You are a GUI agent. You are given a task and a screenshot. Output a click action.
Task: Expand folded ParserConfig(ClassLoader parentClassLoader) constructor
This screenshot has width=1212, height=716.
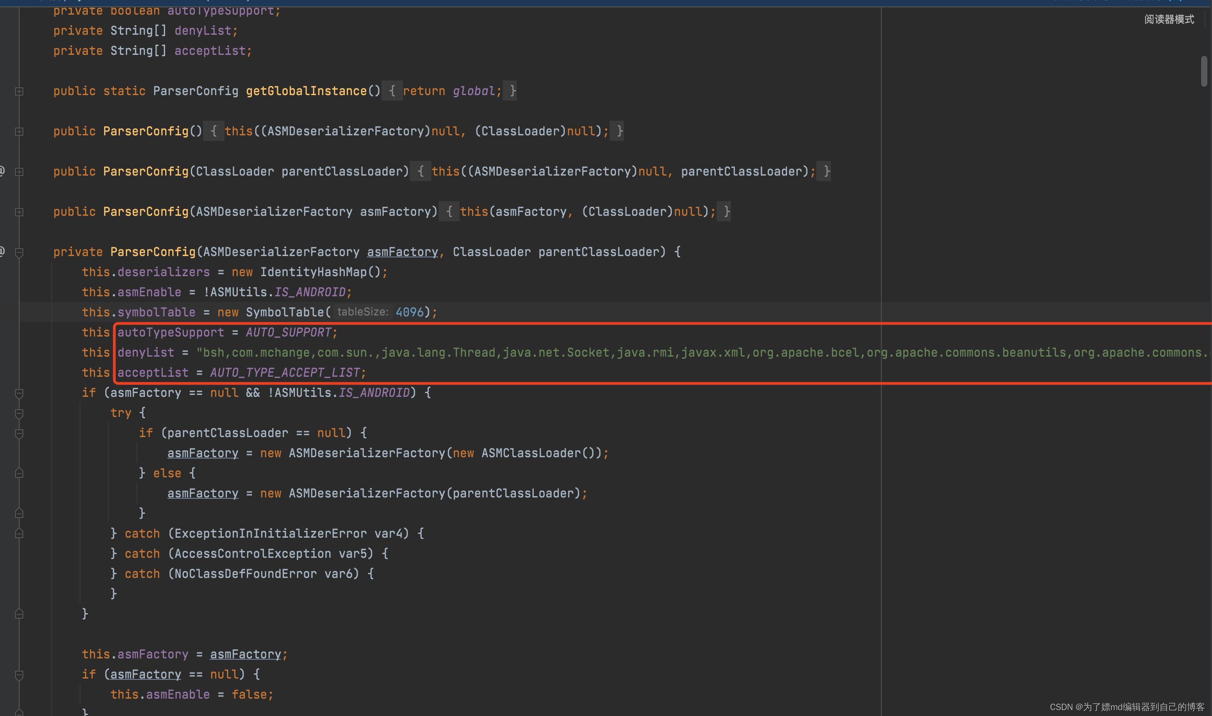(19, 172)
